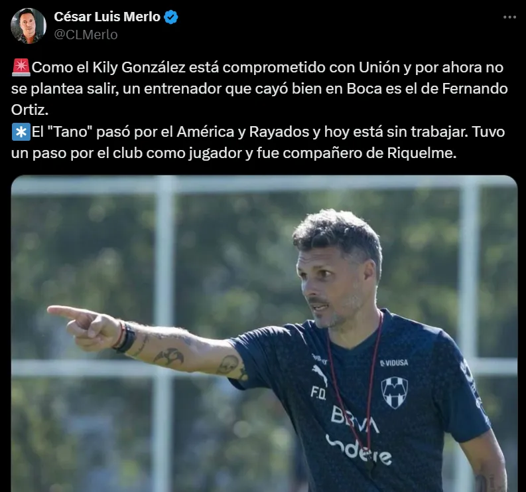The height and width of the screenshot is (492, 526).
Task: Click the BBVA sponsor logo on shirt
Action: point(355,420)
